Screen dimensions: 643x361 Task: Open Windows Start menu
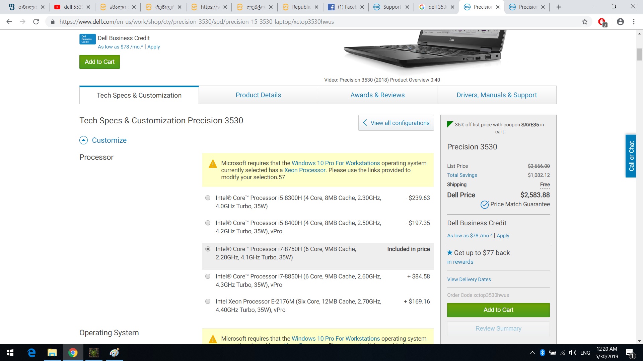pyautogui.click(x=10, y=353)
